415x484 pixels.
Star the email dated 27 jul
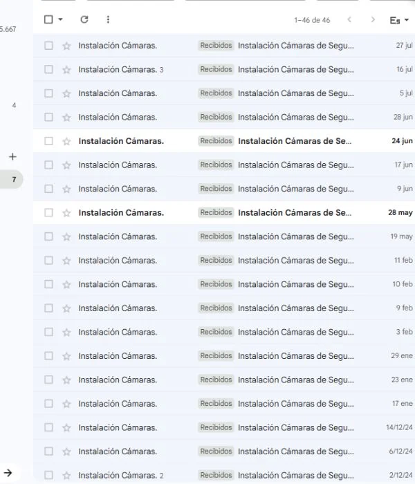pos(66,46)
